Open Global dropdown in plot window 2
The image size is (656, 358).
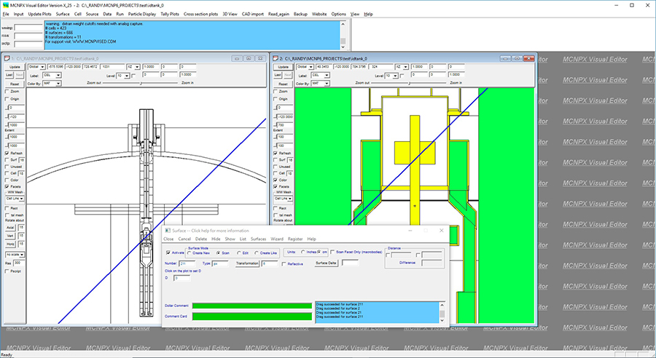(311, 67)
